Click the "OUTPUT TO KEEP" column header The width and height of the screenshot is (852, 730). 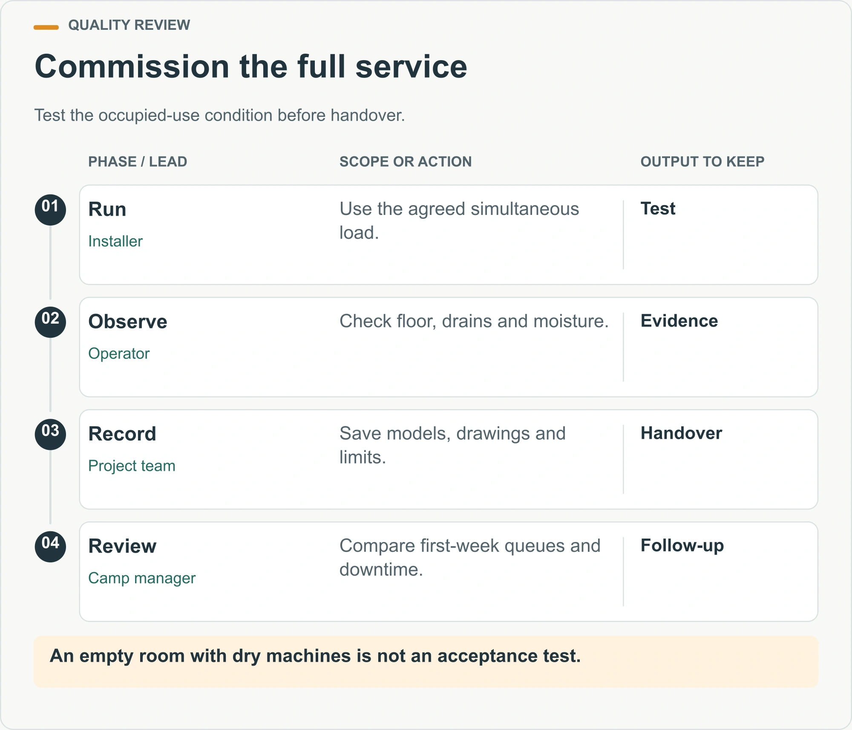point(702,162)
